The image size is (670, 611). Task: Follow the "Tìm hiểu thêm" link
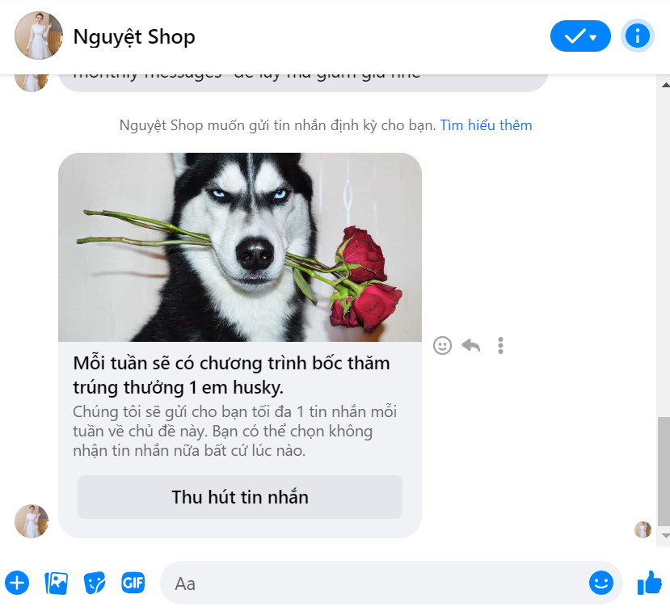coord(486,125)
